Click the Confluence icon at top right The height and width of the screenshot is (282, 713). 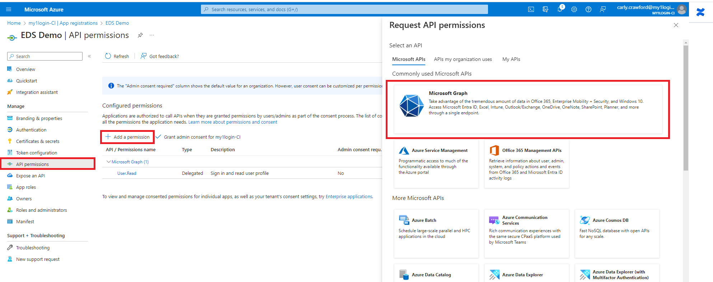pyautogui.click(x=700, y=12)
